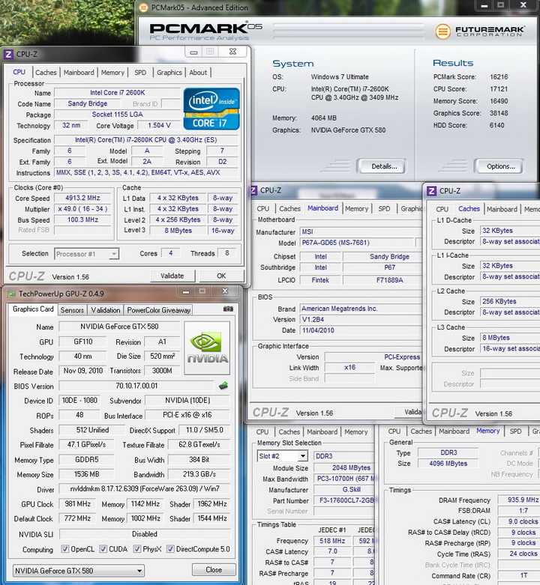Click the Options... button in PCMark05
This screenshot has width=540, height=585.
coord(499,166)
